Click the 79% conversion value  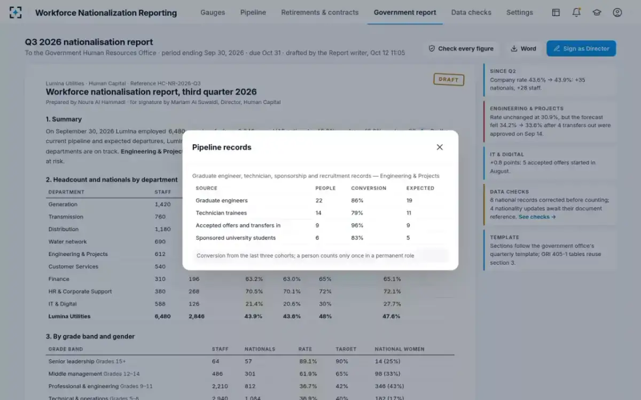pyautogui.click(x=357, y=213)
